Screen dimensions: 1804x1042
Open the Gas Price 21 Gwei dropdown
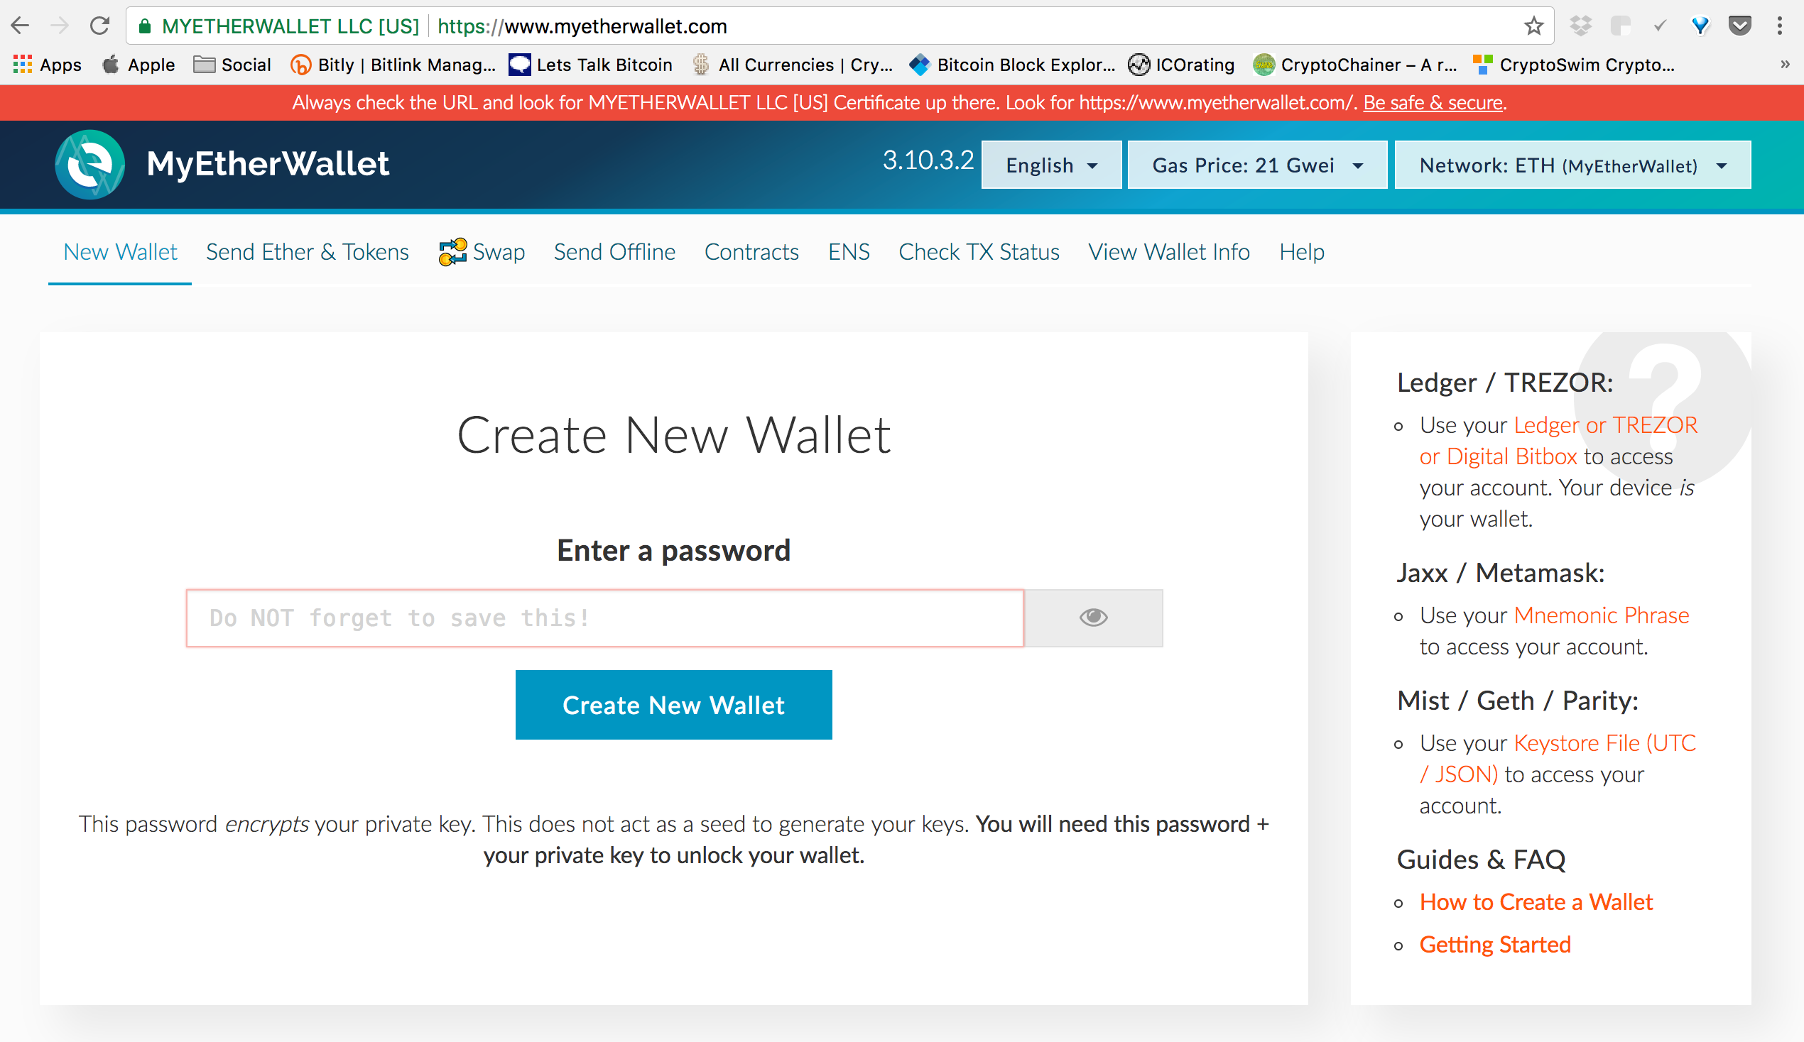pyautogui.click(x=1256, y=165)
